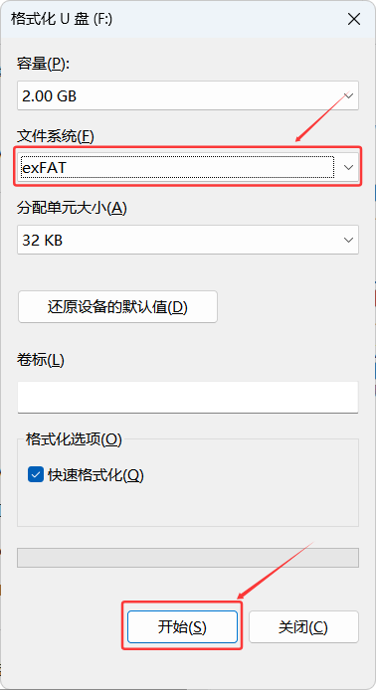This screenshot has height=690, width=376.
Task: Click the format progress bar
Action: pos(188,558)
